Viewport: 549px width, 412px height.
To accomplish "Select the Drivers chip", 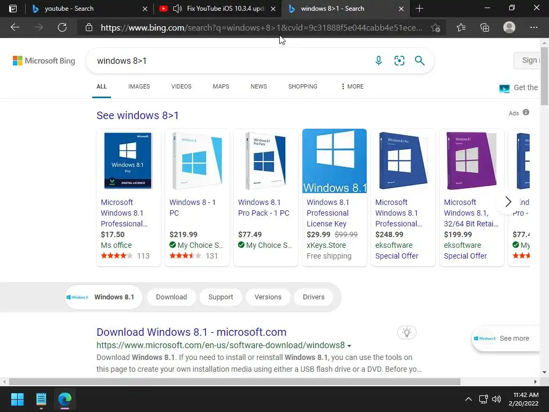I will point(314,297).
